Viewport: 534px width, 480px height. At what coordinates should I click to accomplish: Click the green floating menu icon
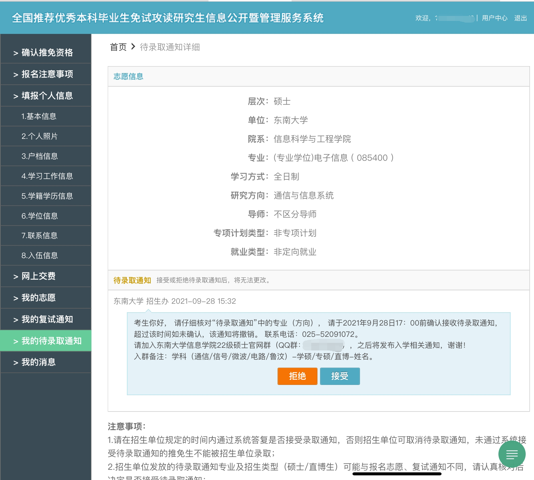click(x=512, y=454)
